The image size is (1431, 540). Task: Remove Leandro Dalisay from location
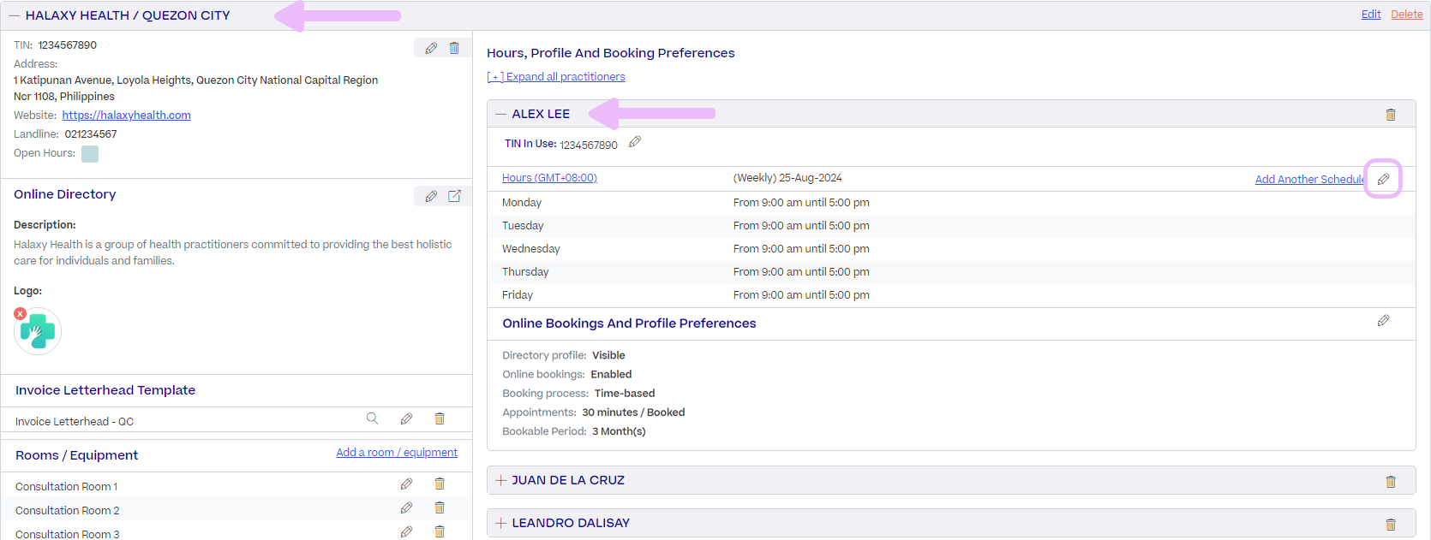(1391, 525)
